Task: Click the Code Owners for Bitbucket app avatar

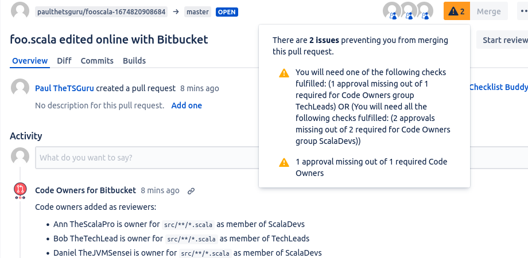Action: click(x=20, y=190)
